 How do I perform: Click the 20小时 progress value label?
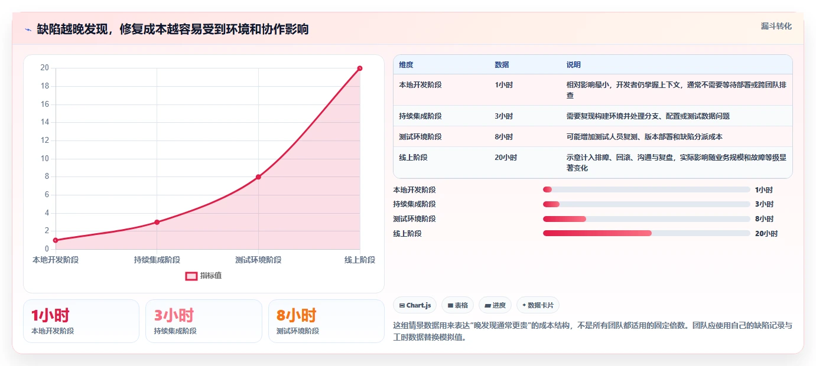tap(766, 234)
